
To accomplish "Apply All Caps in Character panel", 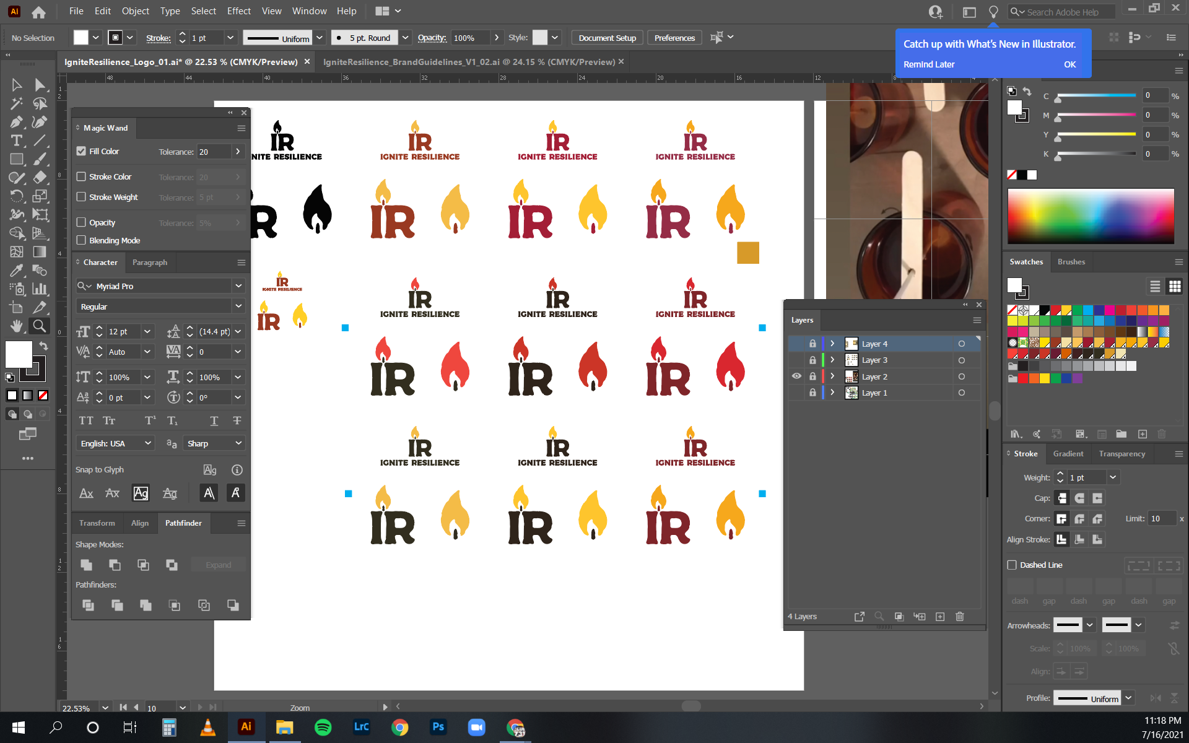I will (86, 420).
